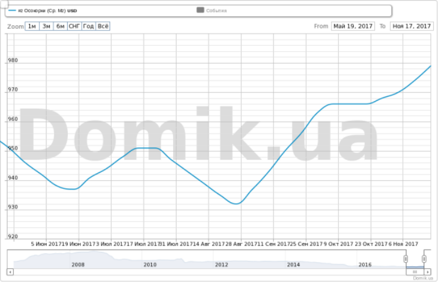This screenshot has height=282, width=438.
Task: Click the 28 Авг 2017 axis label
Action: 241,244
